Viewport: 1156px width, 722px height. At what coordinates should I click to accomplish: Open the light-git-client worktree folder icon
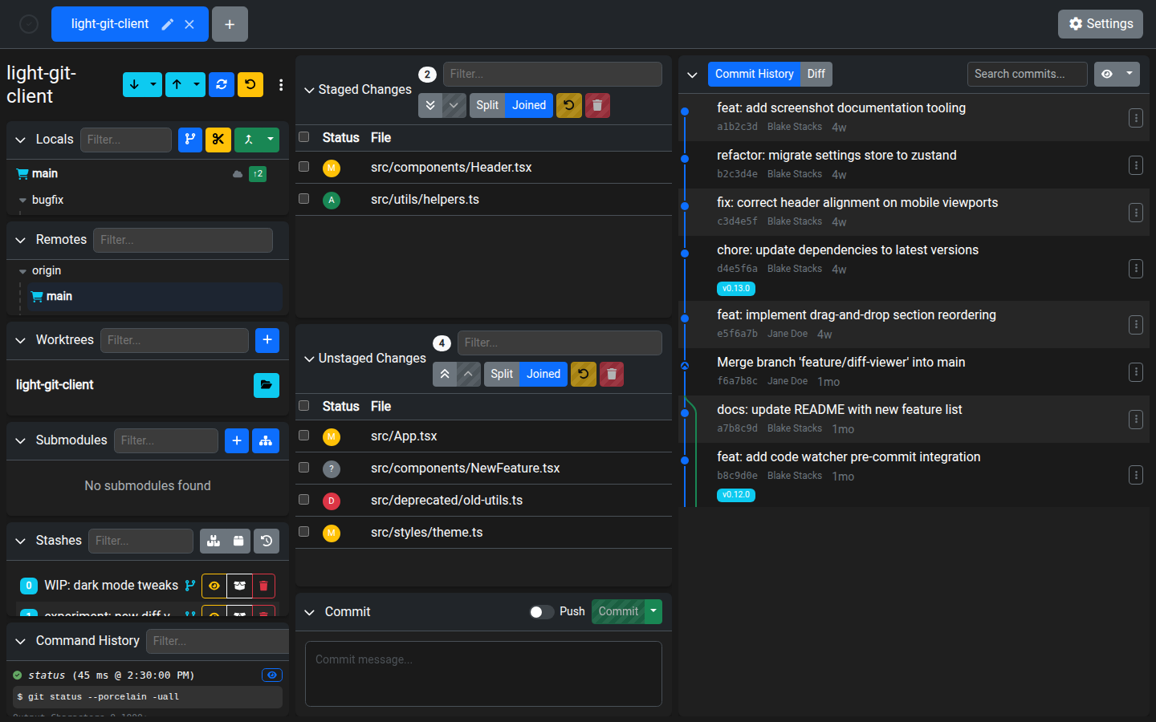[267, 385]
